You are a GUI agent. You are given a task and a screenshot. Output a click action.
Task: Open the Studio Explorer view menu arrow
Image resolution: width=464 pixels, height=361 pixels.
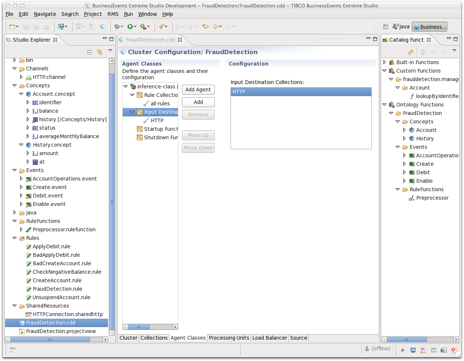pyautogui.click(x=110, y=50)
